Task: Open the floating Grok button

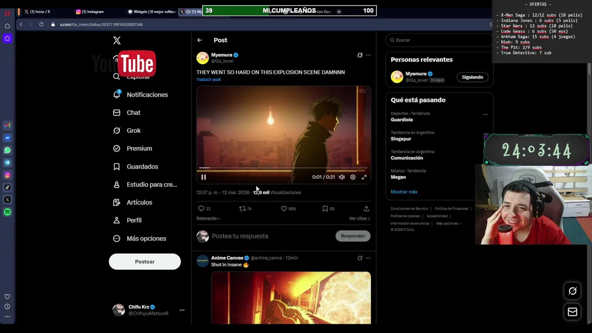Action: [573, 291]
